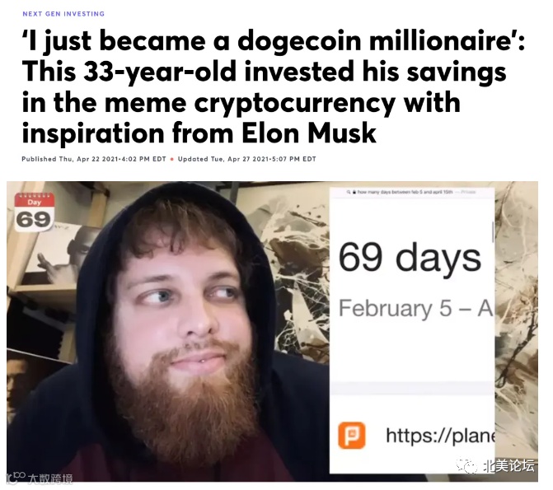Click the Private label in the address bar
The image size is (553, 490).
tap(467, 192)
